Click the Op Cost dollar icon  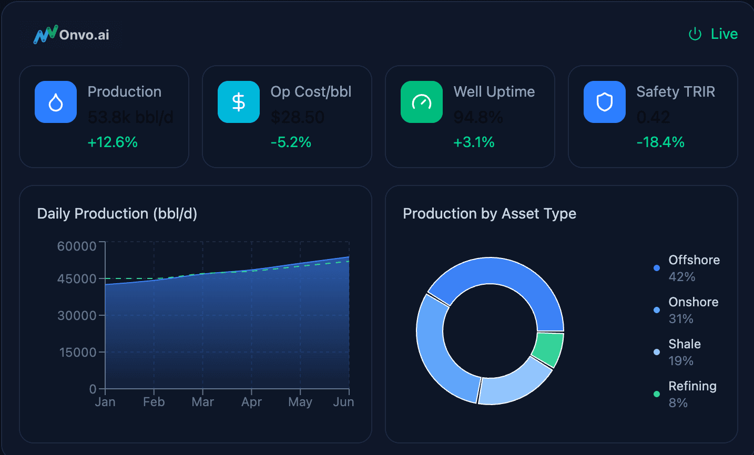coord(239,102)
